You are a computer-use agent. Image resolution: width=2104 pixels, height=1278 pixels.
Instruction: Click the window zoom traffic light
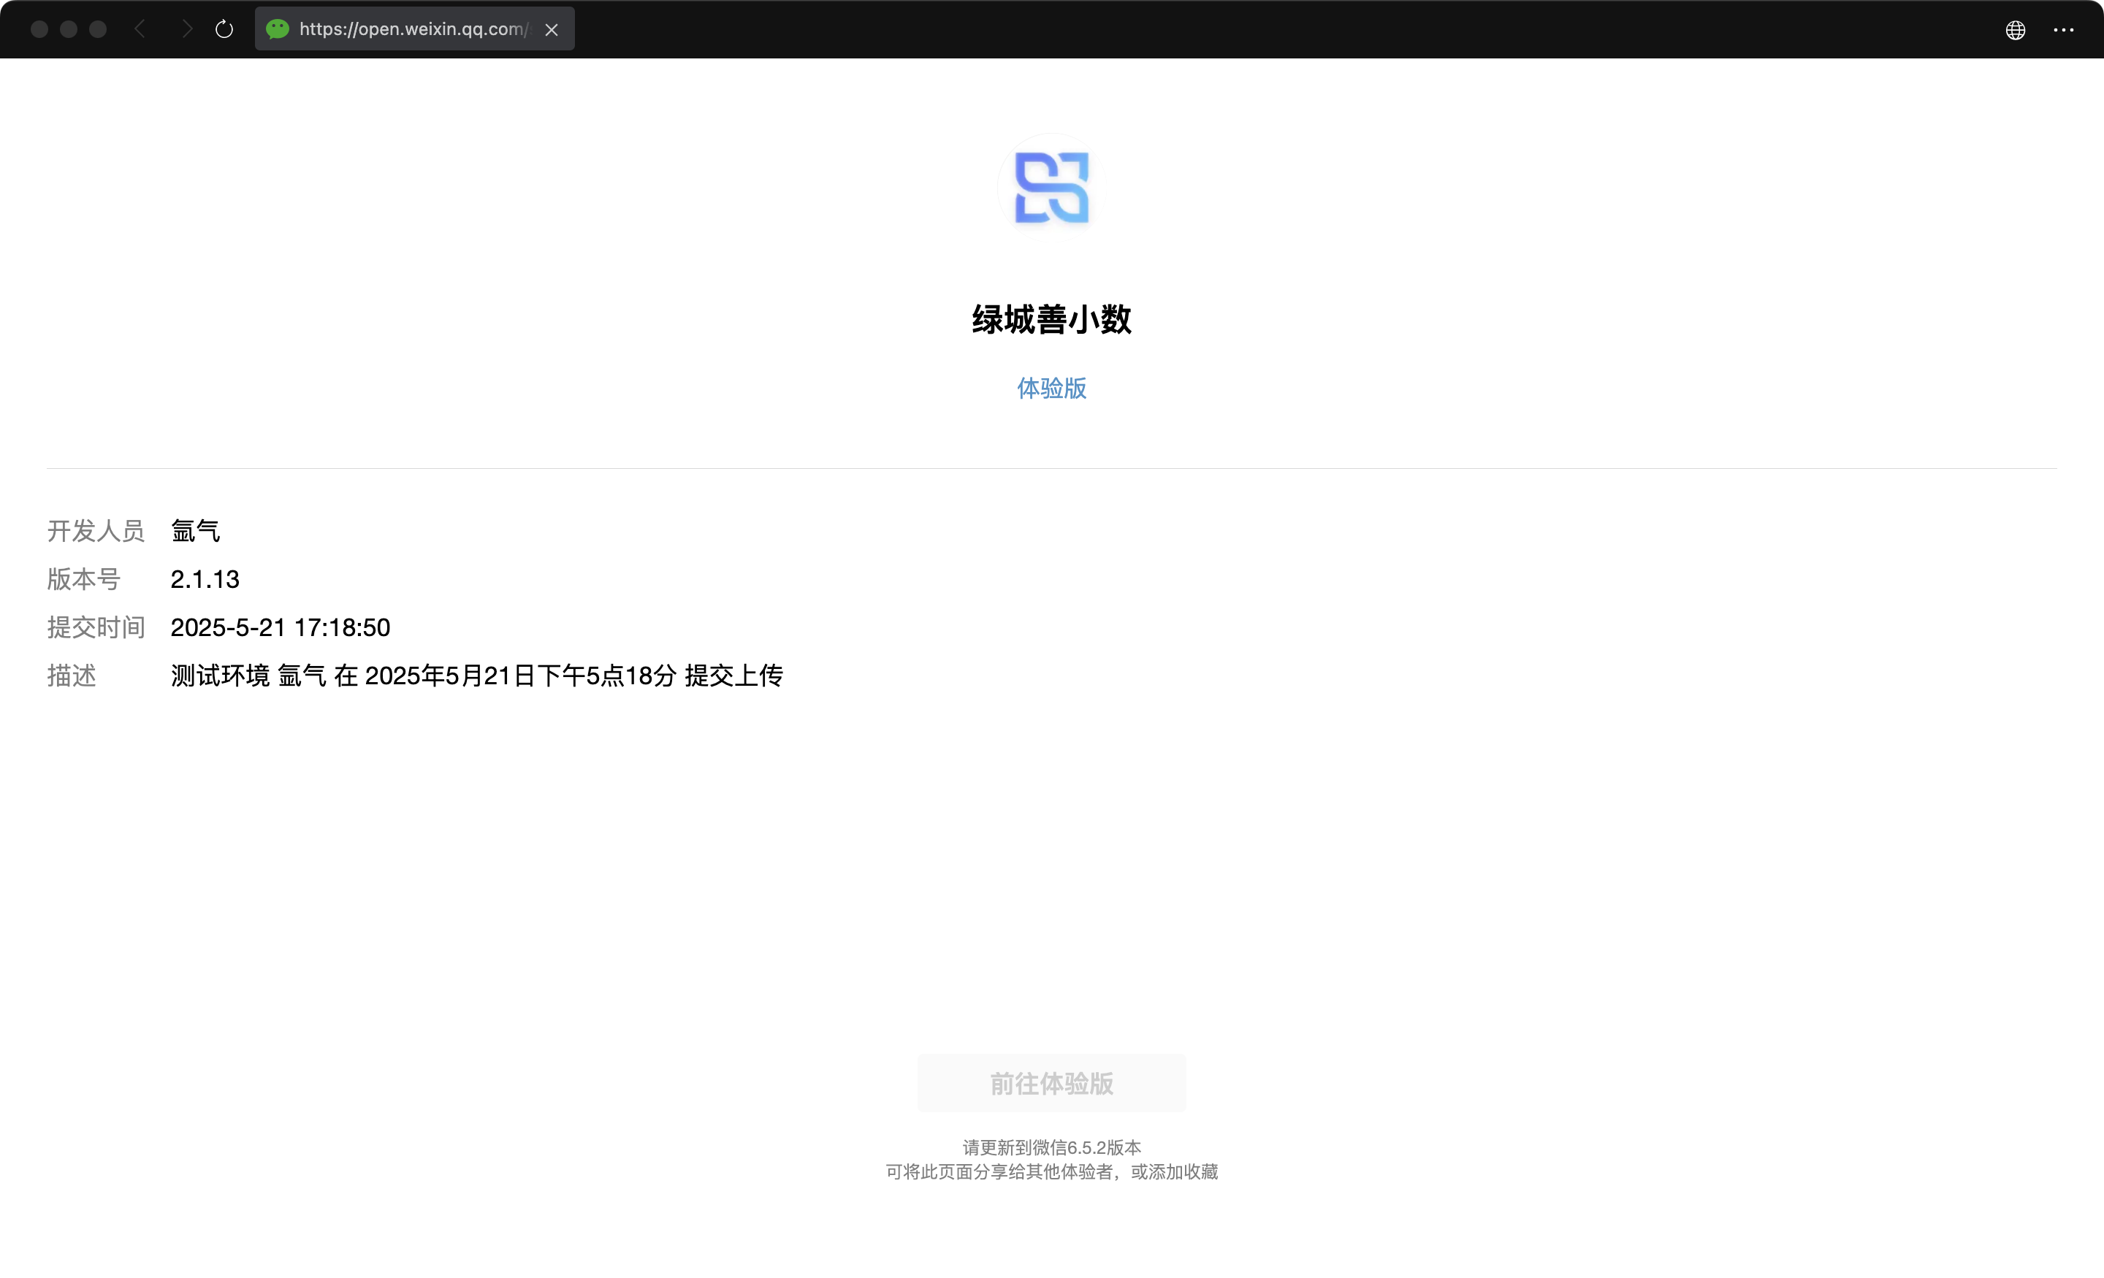click(98, 29)
